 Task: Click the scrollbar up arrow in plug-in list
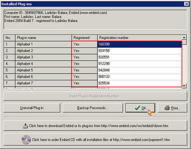pyautogui.click(x=184, y=38)
